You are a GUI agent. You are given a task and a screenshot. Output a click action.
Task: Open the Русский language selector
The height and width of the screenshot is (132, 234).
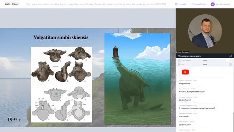coord(182,4)
